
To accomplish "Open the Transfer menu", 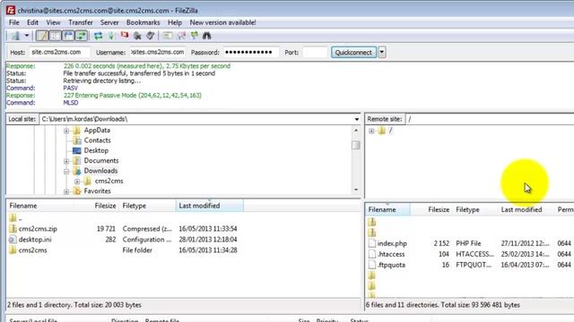I will (81, 22).
